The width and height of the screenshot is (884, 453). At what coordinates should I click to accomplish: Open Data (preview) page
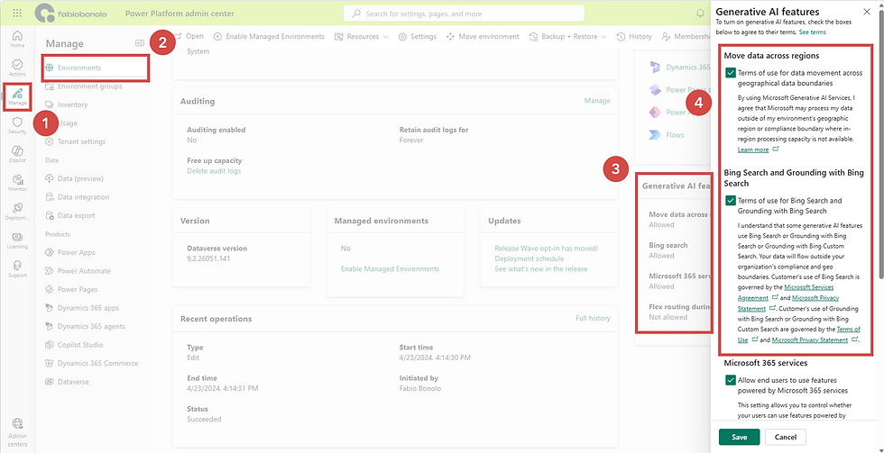[x=80, y=179]
